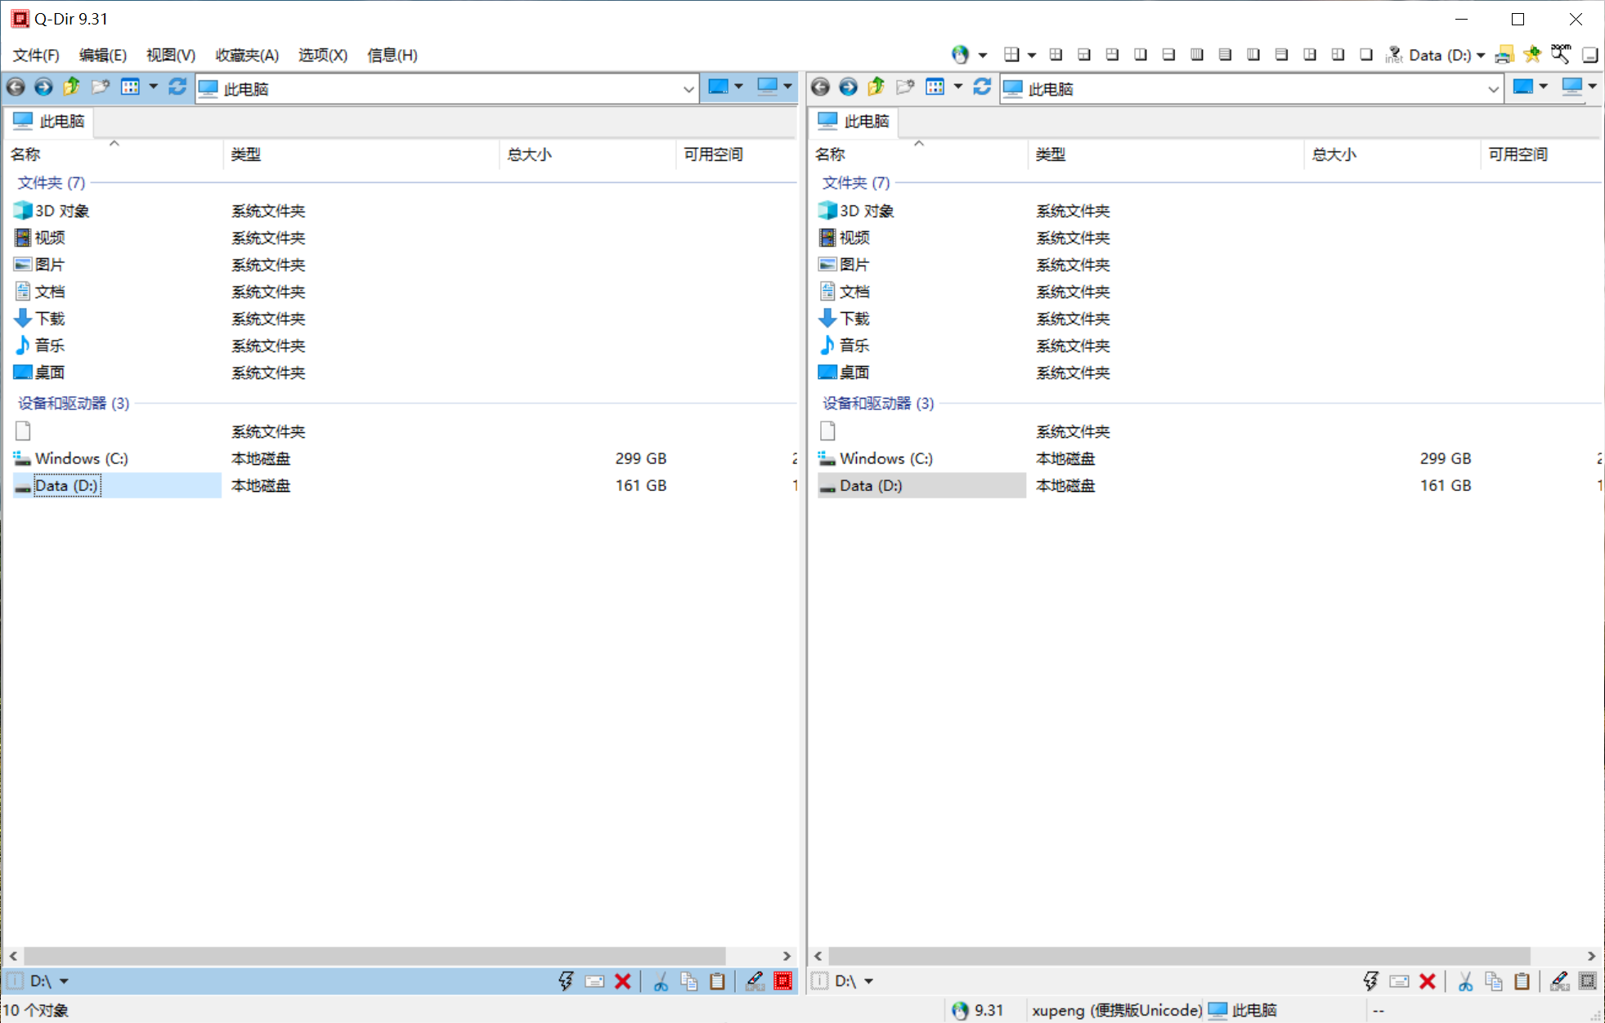Open the 选项(X) menu
Image resolution: width=1605 pixels, height=1023 pixels.
click(321, 55)
